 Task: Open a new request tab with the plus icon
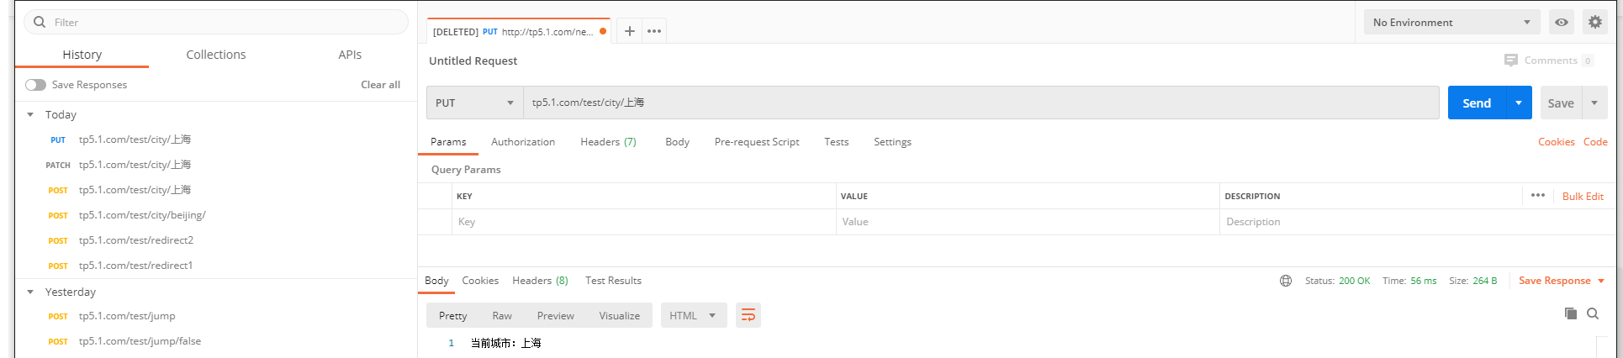(629, 31)
